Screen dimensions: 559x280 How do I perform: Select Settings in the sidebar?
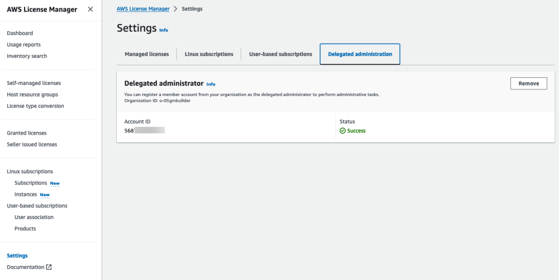tap(17, 255)
